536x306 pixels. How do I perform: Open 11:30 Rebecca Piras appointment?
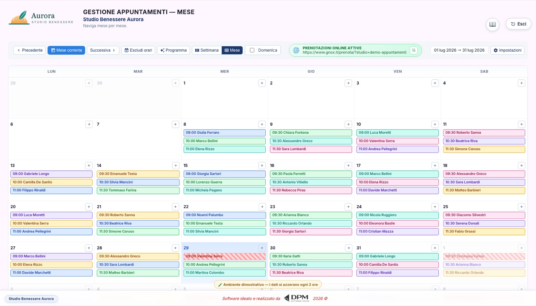pos(311,190)
